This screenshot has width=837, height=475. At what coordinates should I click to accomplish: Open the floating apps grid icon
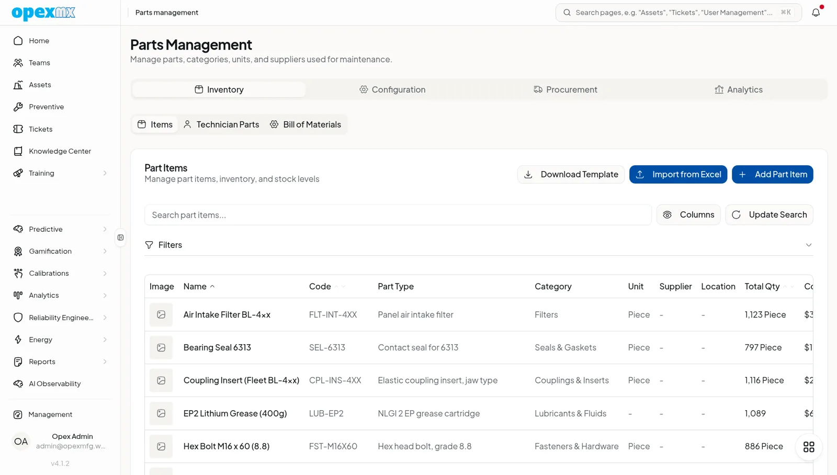(x=809, y=447)
